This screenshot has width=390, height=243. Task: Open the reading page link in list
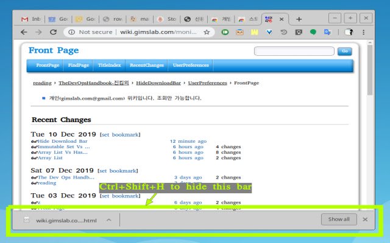(47, 183)
